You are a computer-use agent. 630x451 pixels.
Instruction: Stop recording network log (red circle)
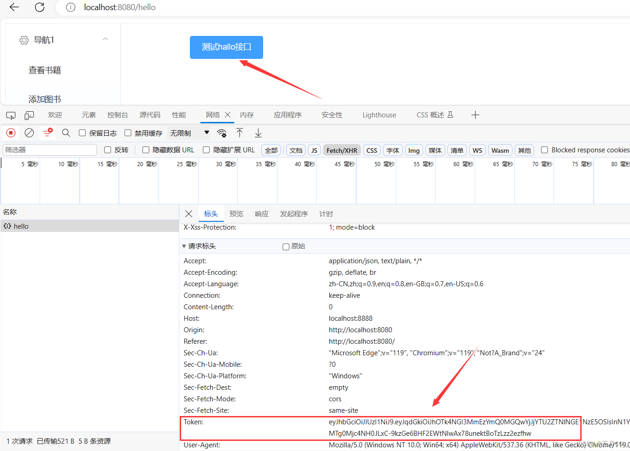(11, 133)
